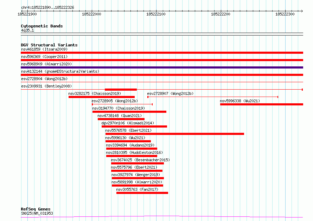
Task: Click the nsv5968909 (Almarri2020) label
Action: pos(46,64)
